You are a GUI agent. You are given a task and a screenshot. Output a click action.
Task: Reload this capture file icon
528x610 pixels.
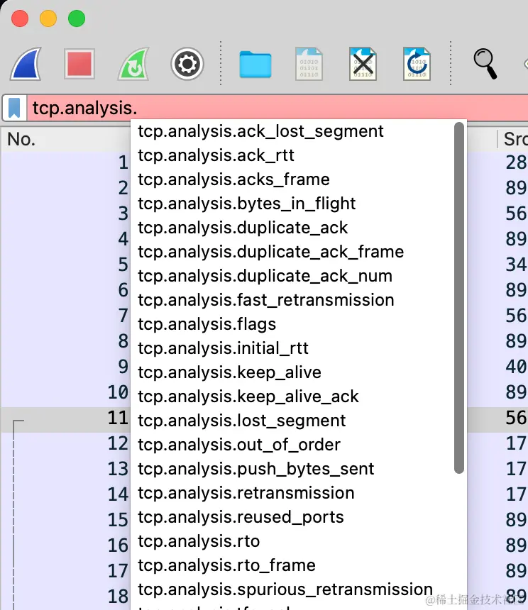(x=417, y=64)
